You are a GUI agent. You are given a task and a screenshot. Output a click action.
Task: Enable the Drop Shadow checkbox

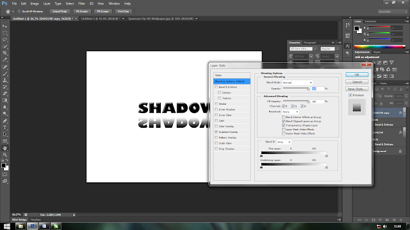217,149
